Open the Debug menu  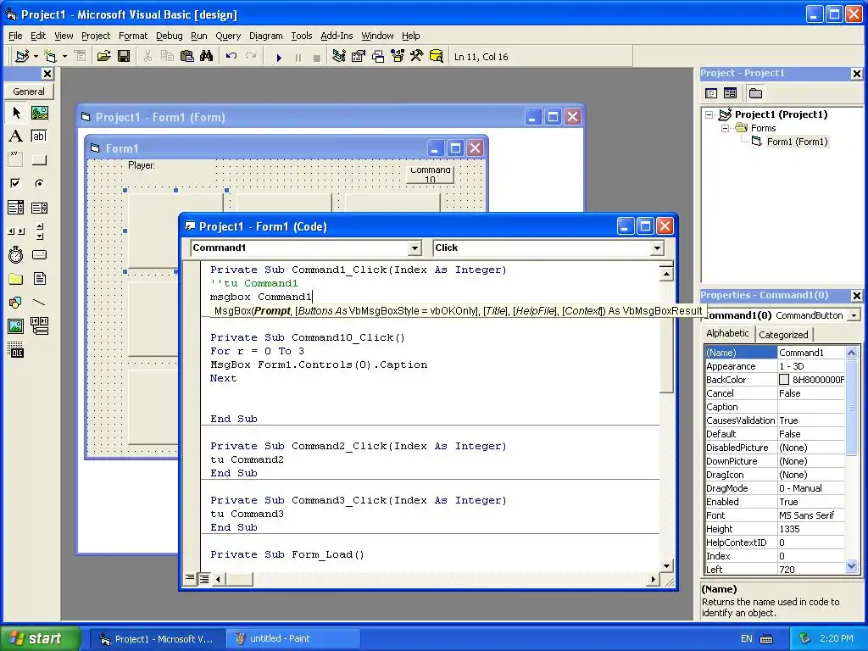[169, 36]
